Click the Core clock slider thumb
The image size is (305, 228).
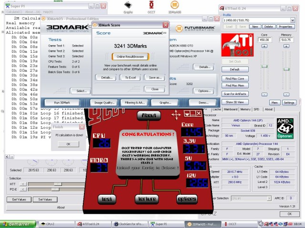pyautogui.click(x=264, y=66)
